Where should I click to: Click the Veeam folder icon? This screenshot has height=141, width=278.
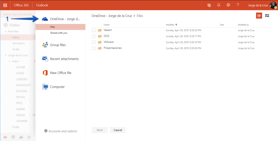coord(100,30)
